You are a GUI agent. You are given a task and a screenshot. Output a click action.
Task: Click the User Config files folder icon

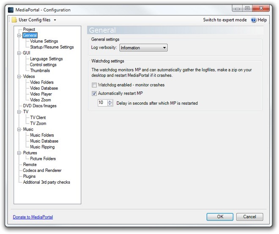tap(14, 20)
